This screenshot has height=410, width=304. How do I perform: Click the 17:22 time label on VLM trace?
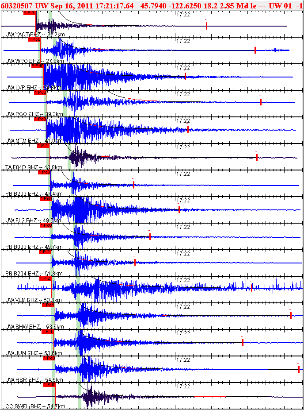pos(183,280)
